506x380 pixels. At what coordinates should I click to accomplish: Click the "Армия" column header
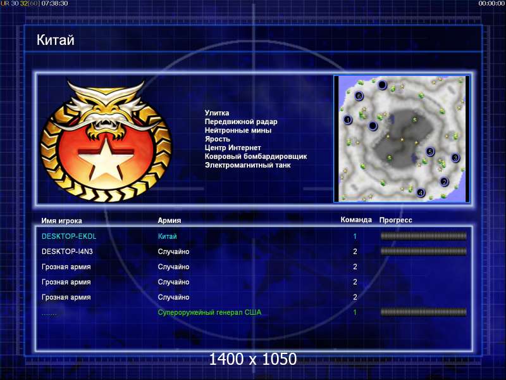[170, 220]
